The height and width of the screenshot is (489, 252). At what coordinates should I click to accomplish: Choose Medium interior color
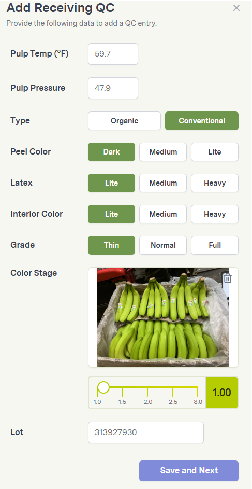coord(163,214)
